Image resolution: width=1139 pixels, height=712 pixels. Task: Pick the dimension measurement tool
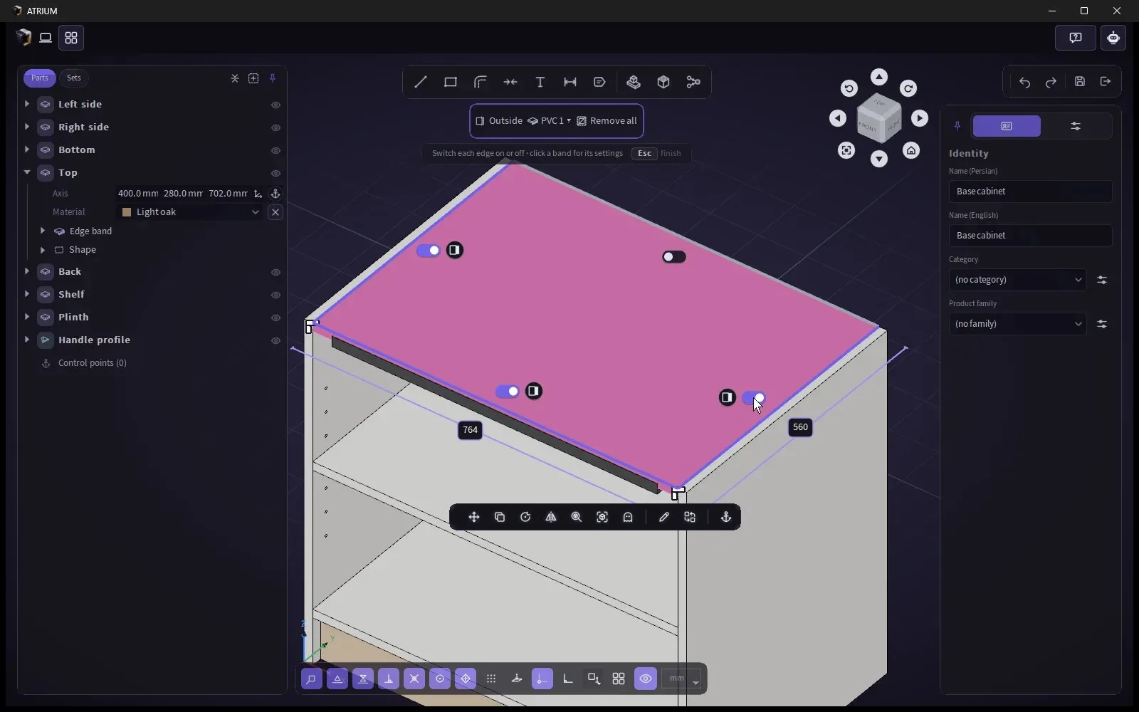pos(570,82)
